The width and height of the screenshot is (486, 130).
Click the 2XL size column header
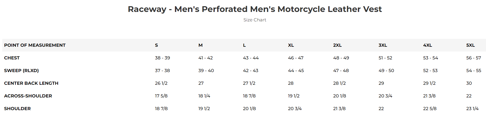[337, 45]
